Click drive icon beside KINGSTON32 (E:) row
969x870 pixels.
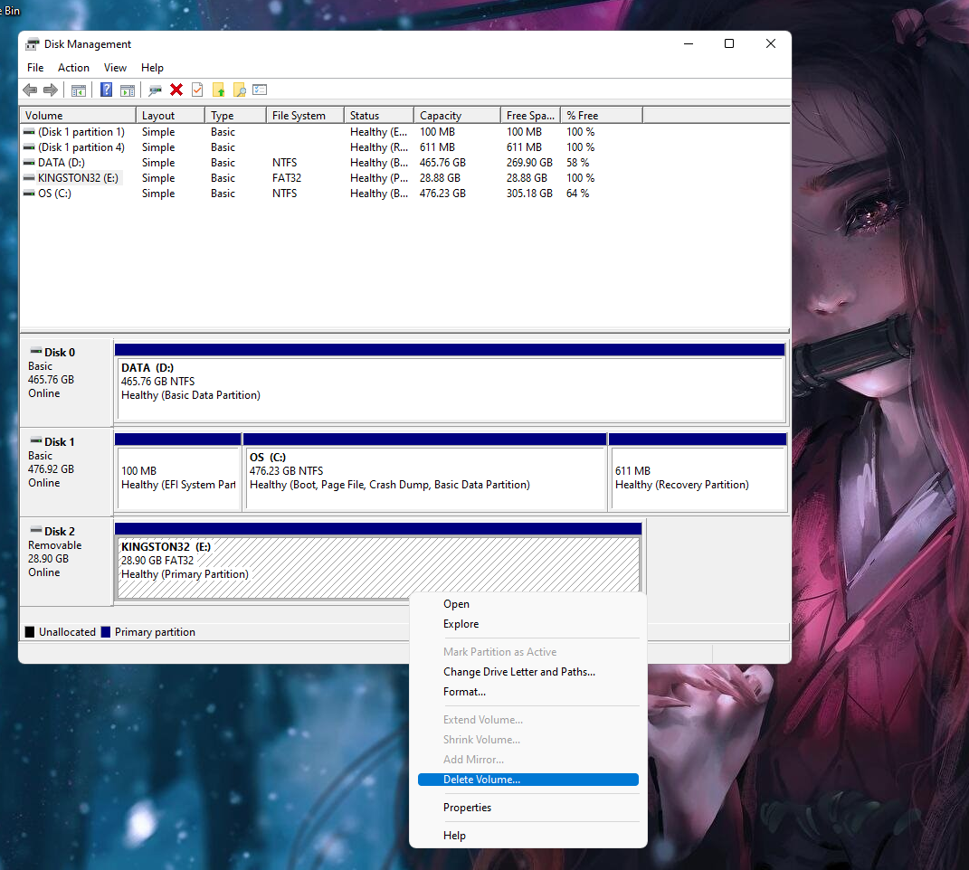pos(29,178)
